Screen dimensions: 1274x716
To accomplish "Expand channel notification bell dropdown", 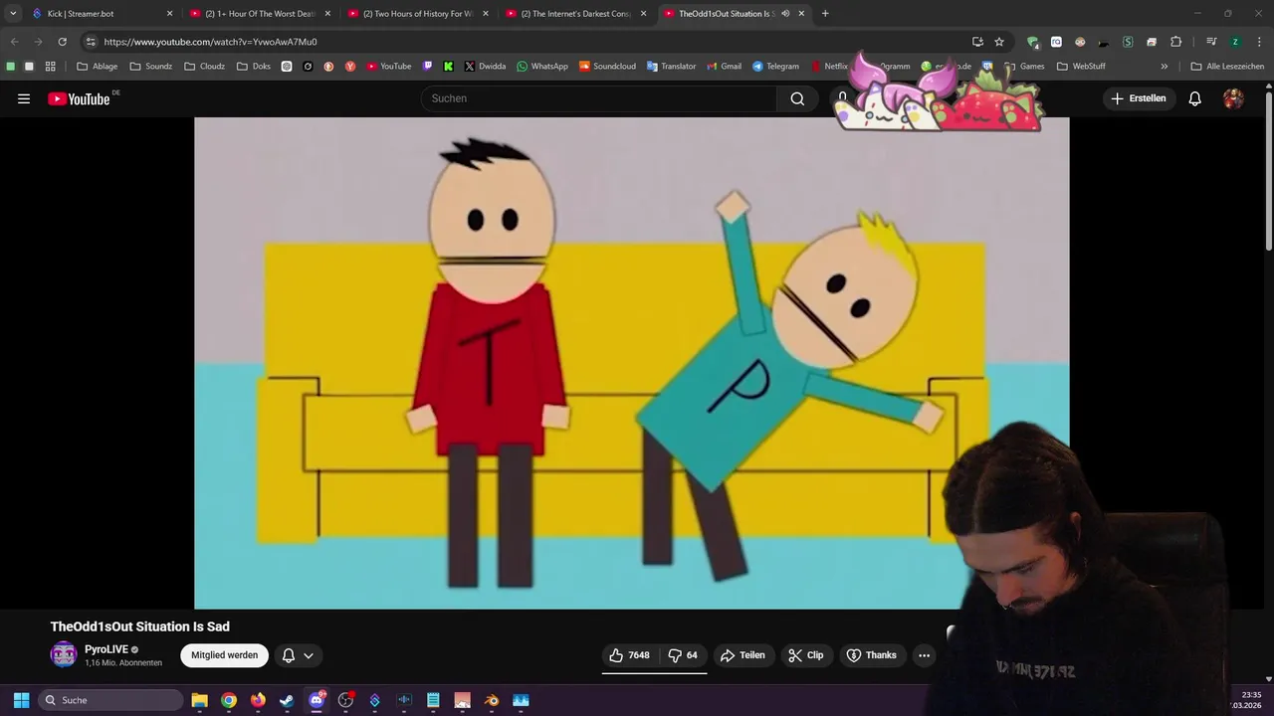I will pos(298,655).
